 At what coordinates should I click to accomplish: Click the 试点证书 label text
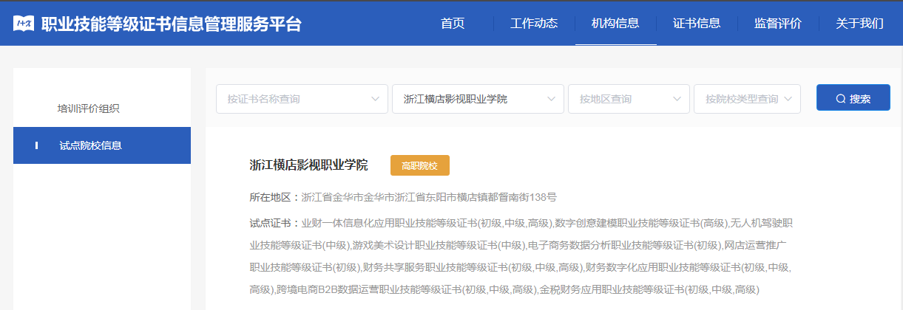275,223
